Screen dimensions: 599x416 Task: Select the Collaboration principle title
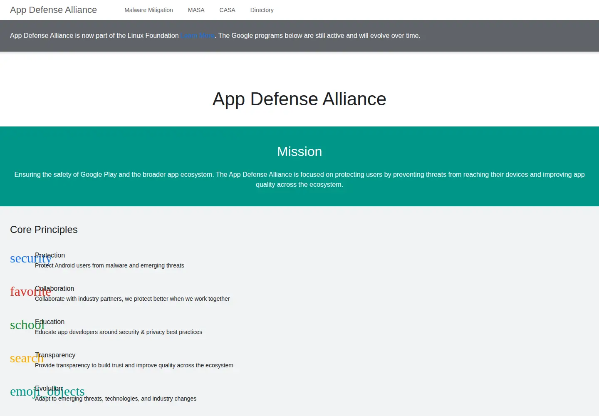(54, 288)
